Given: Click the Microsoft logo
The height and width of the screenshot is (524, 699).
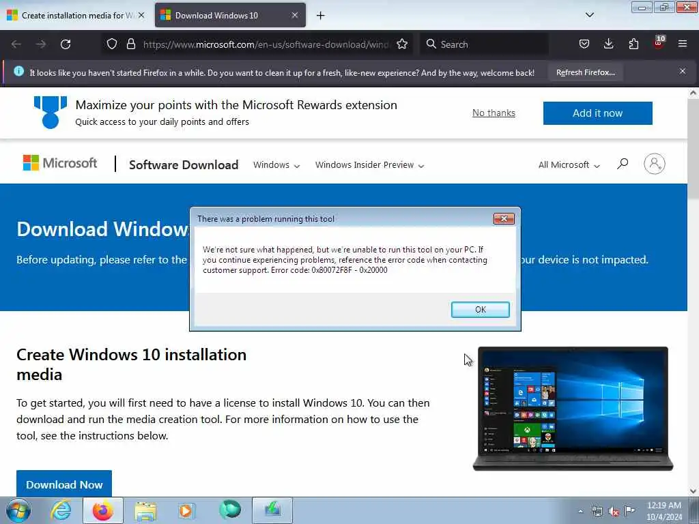Looking at the screenshot, I should [60, 163].
